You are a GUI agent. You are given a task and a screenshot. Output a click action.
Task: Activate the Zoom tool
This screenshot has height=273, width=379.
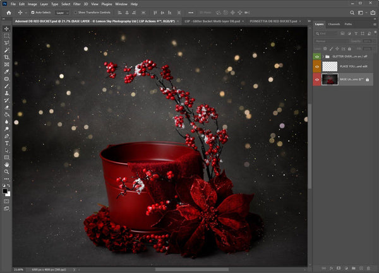pyautogui.click(x=6, y=171)
